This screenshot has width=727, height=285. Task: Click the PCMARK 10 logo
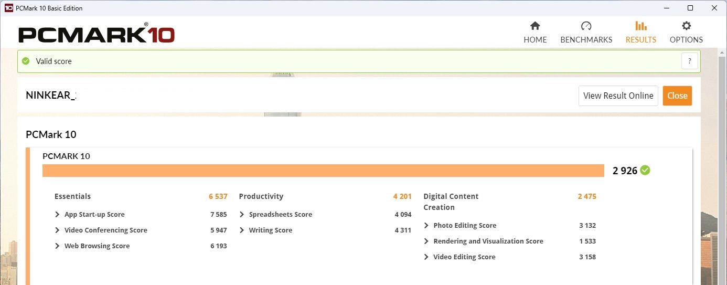point(97,34)
